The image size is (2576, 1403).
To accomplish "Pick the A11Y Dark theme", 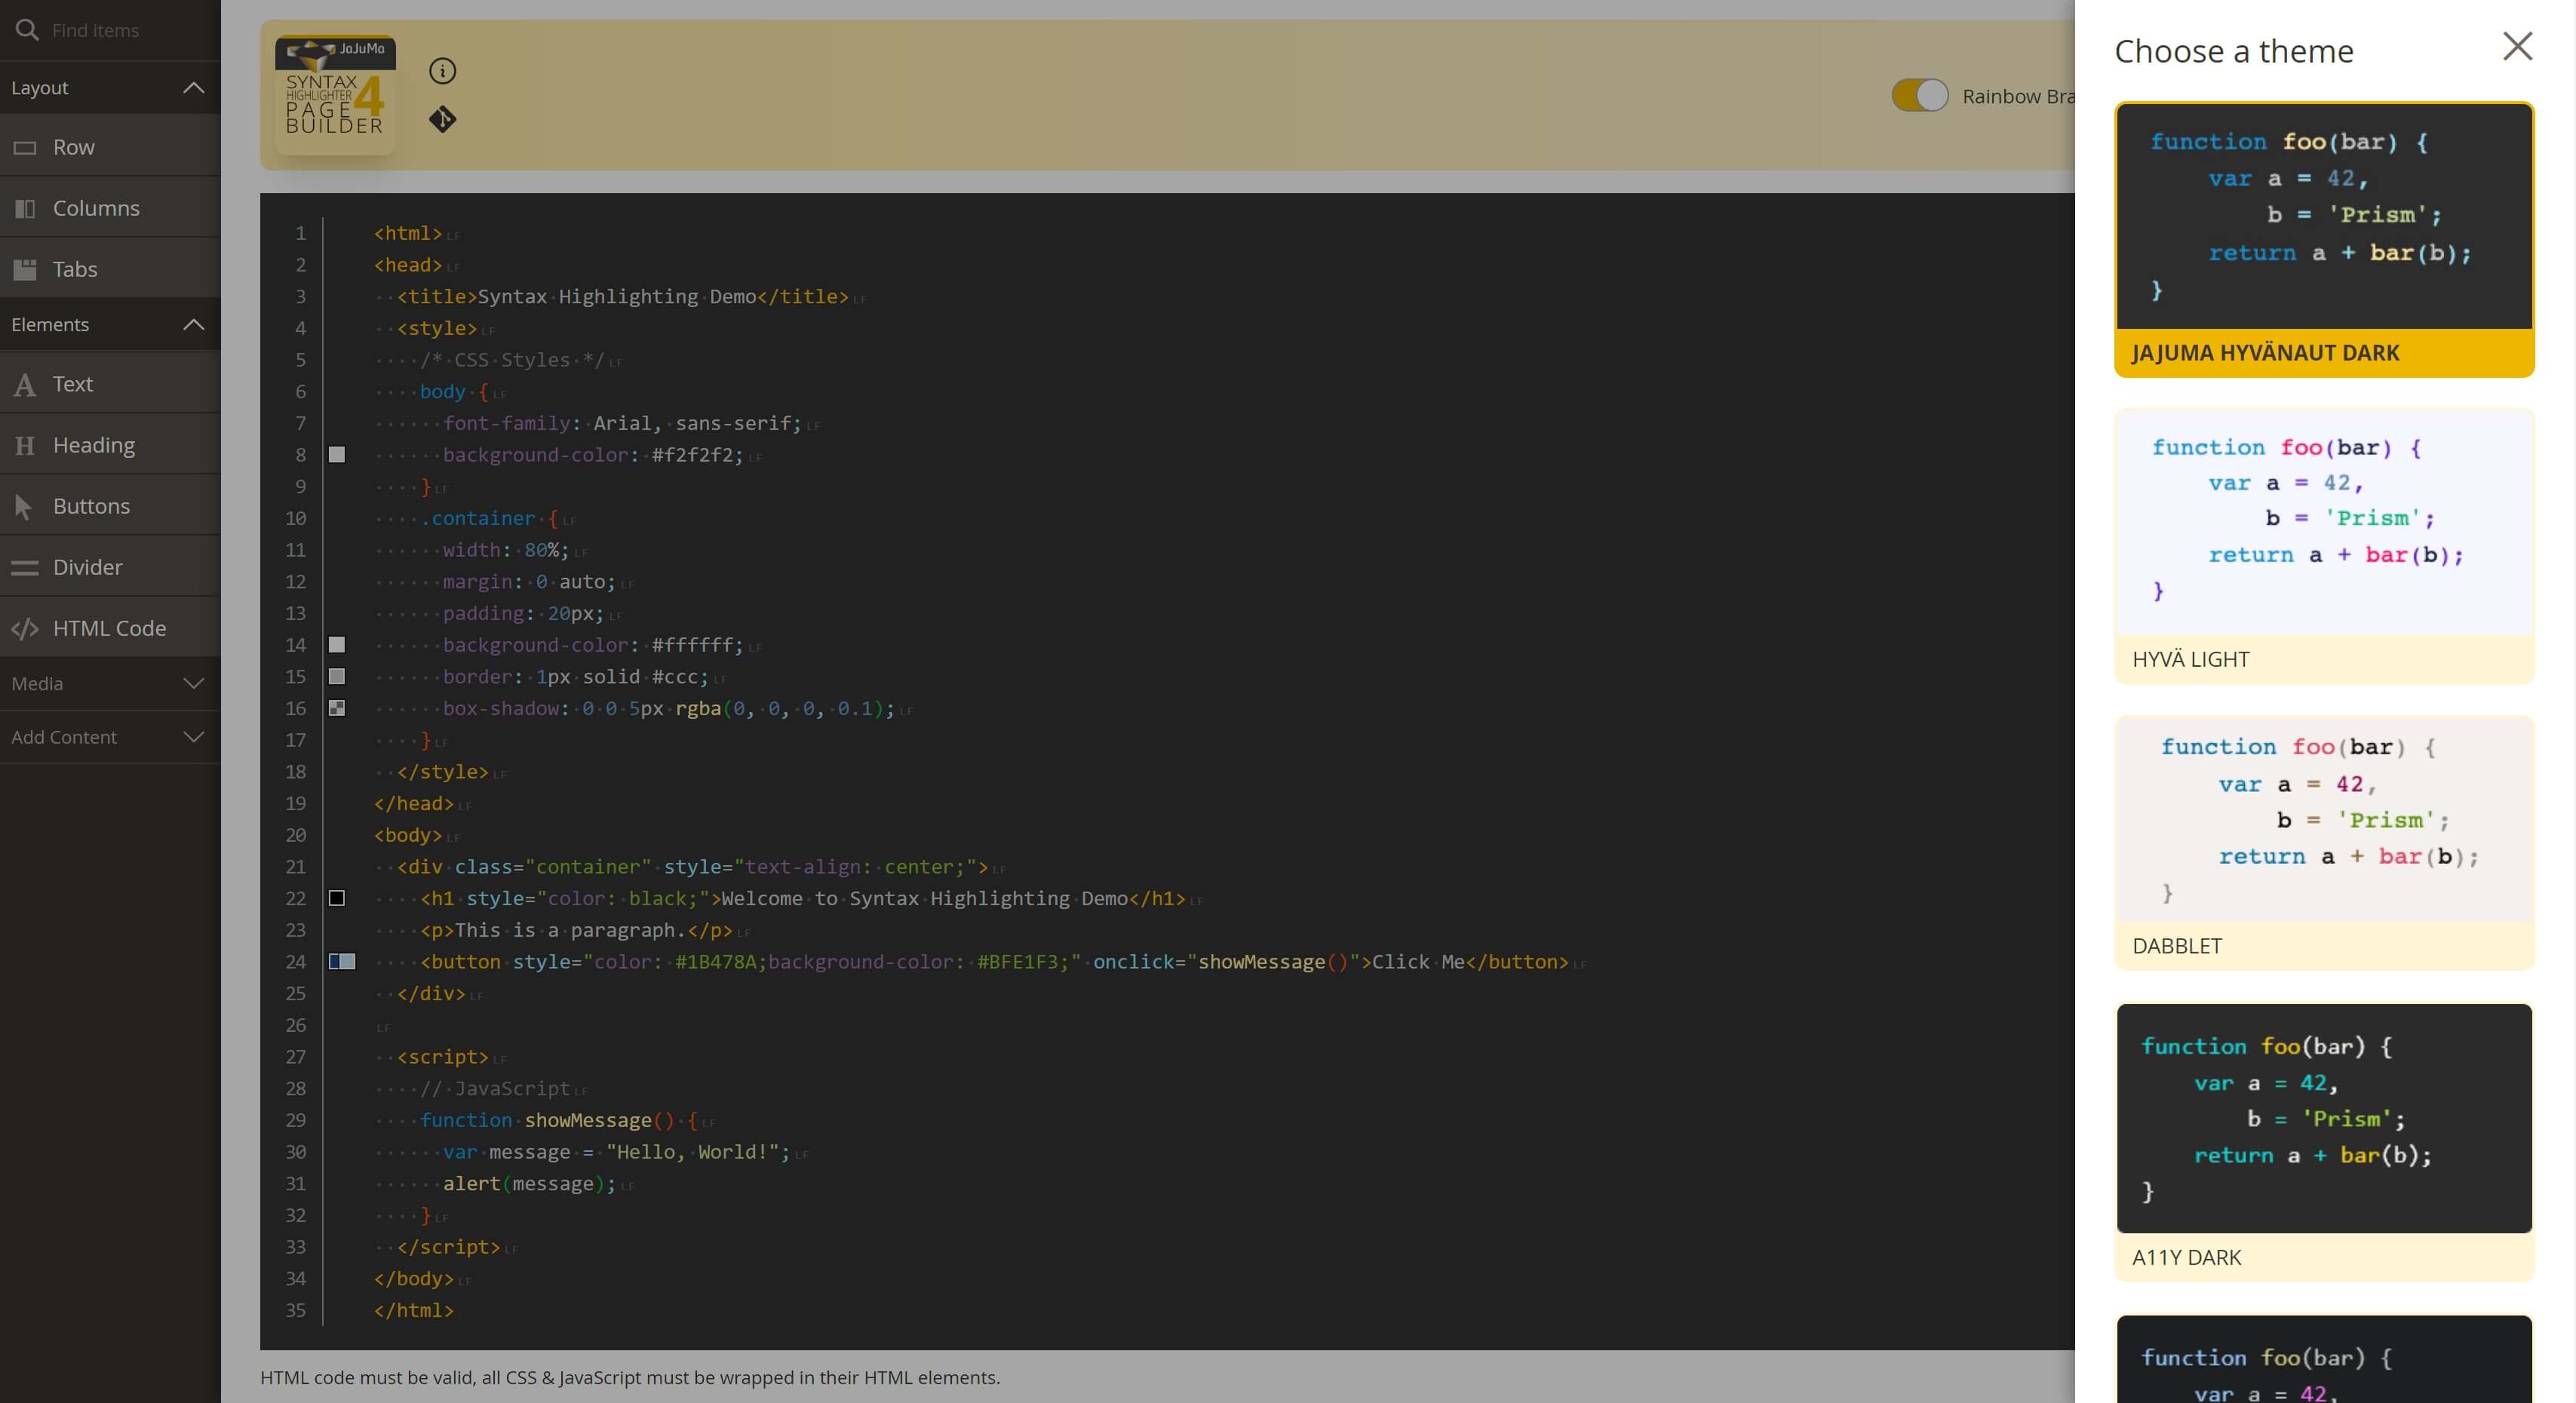I will point(2323,1140).
